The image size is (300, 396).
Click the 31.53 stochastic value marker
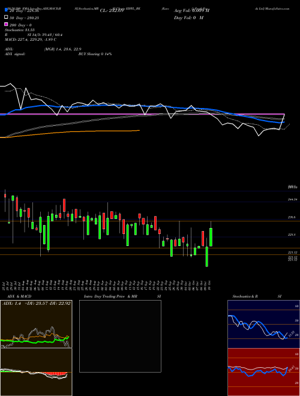tap(292, 334)
